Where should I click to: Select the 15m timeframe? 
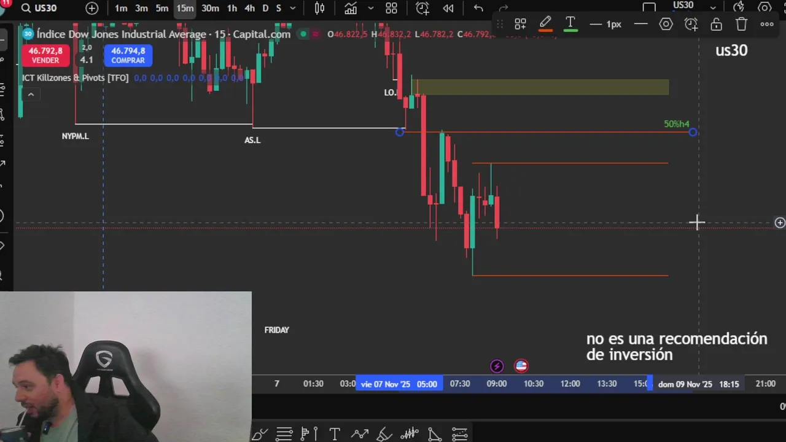[x=185, y=8]
